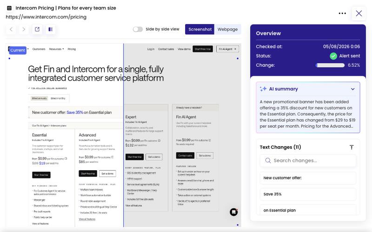Click Fin AI Agent plan outcome info icon

210,140
